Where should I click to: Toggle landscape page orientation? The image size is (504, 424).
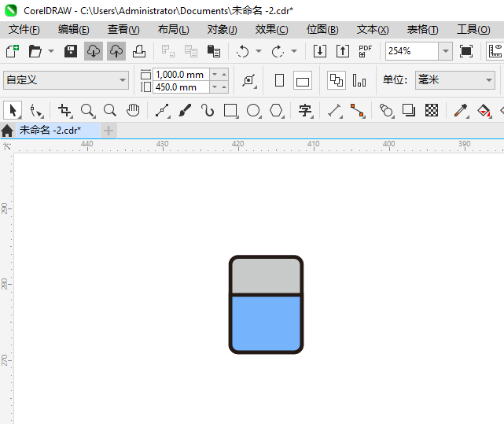point(303,80)
